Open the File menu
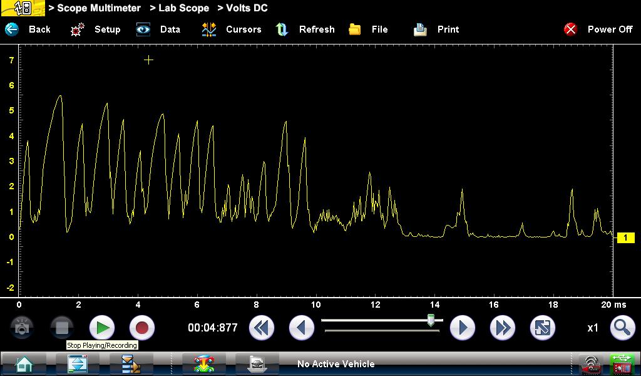 click(x=369, y=29)
